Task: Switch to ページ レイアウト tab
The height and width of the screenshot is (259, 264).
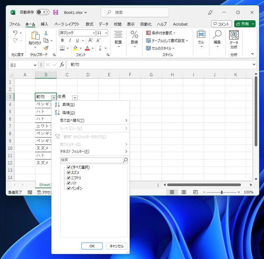Action: pyautogui.click(x=67, y=24)
